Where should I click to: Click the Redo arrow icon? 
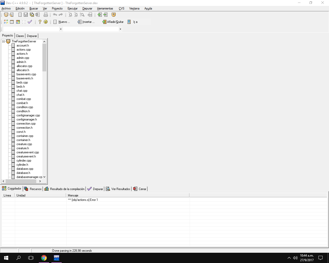[x=61, y=15]
